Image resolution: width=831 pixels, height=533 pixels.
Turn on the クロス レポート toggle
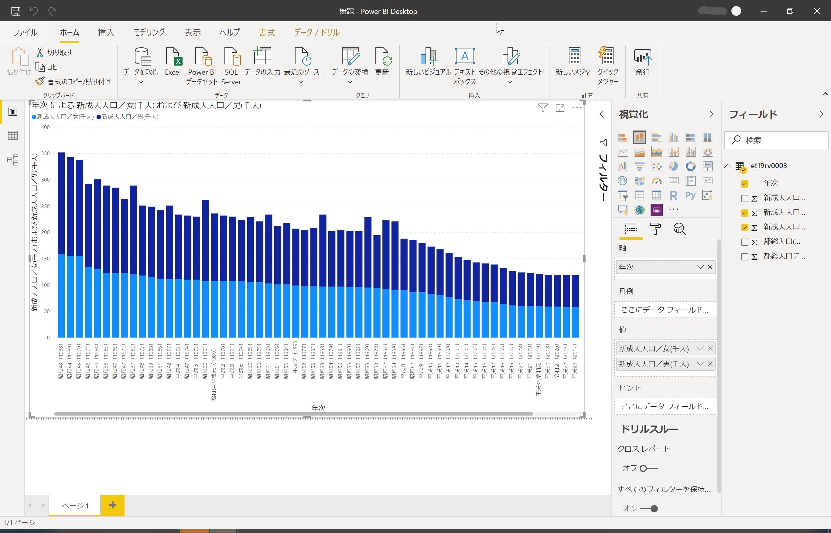pyautogui.click(x=648, y=468)
